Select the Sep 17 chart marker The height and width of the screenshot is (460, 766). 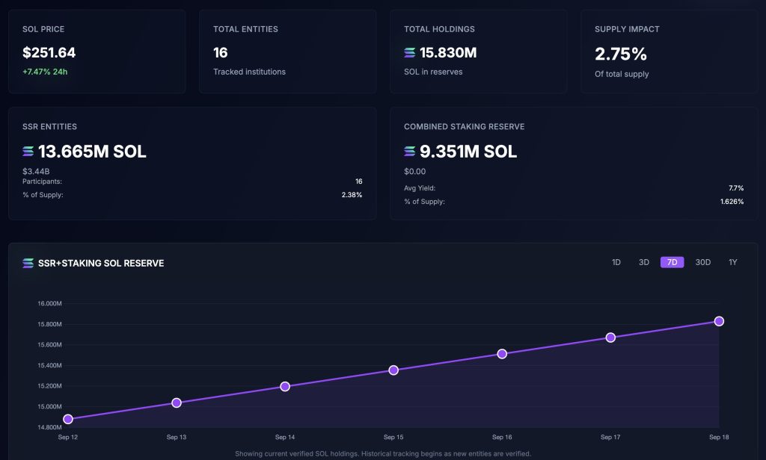610,338
